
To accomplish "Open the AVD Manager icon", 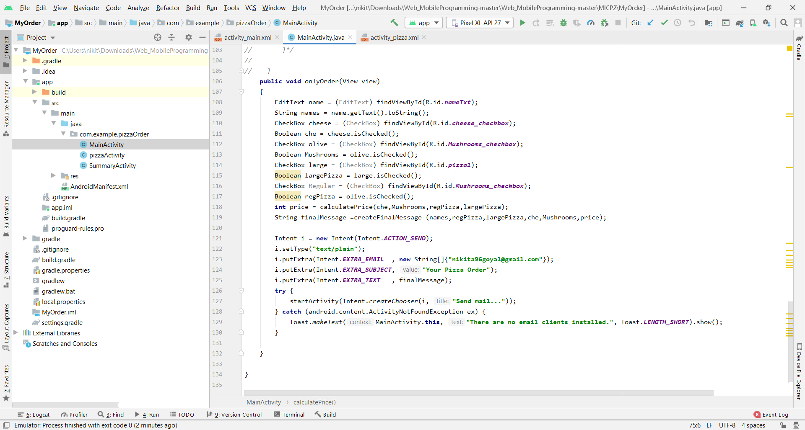I will [753, 23].
